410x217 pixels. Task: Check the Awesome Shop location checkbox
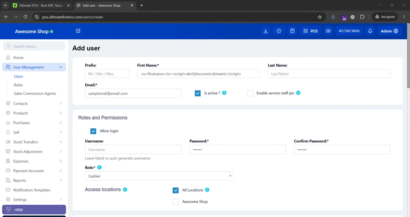coord(175,202)
